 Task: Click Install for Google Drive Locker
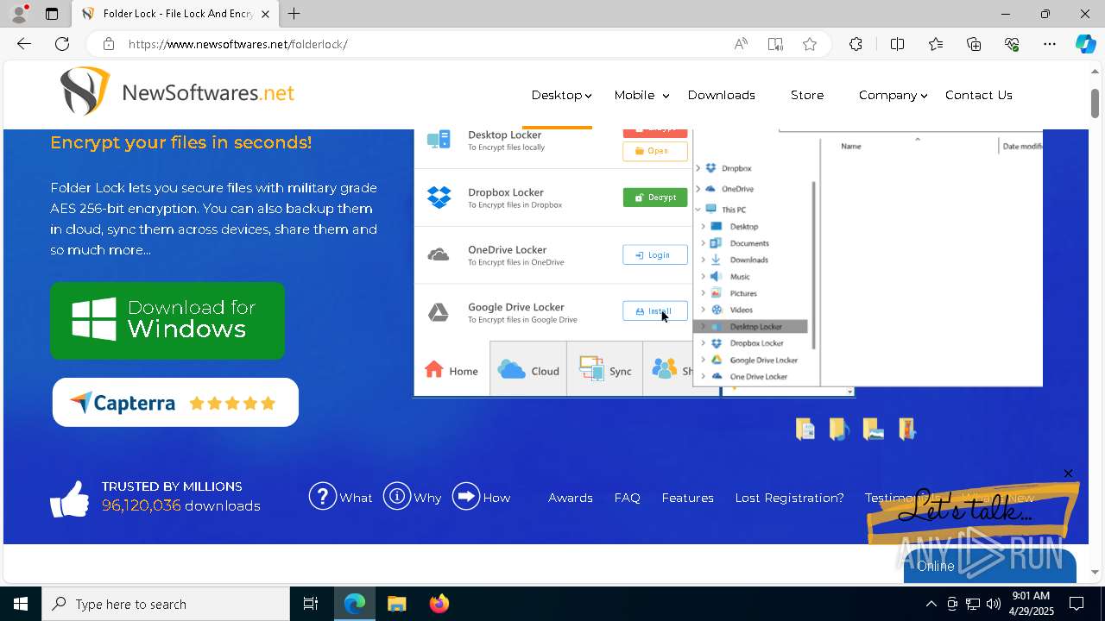click(655, 311)
